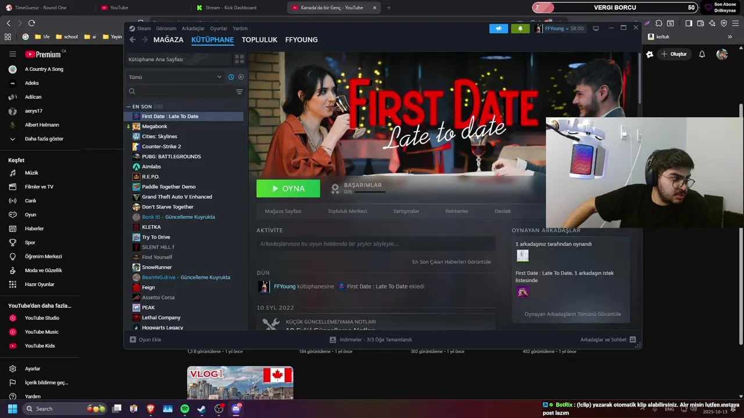744x418 pixels.
Task: Show more bookmarks via double-chevron
Action: point(730,37)
